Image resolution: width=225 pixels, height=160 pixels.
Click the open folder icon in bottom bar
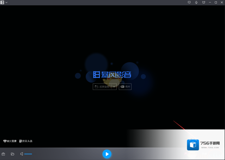click(x=12, y=154)
